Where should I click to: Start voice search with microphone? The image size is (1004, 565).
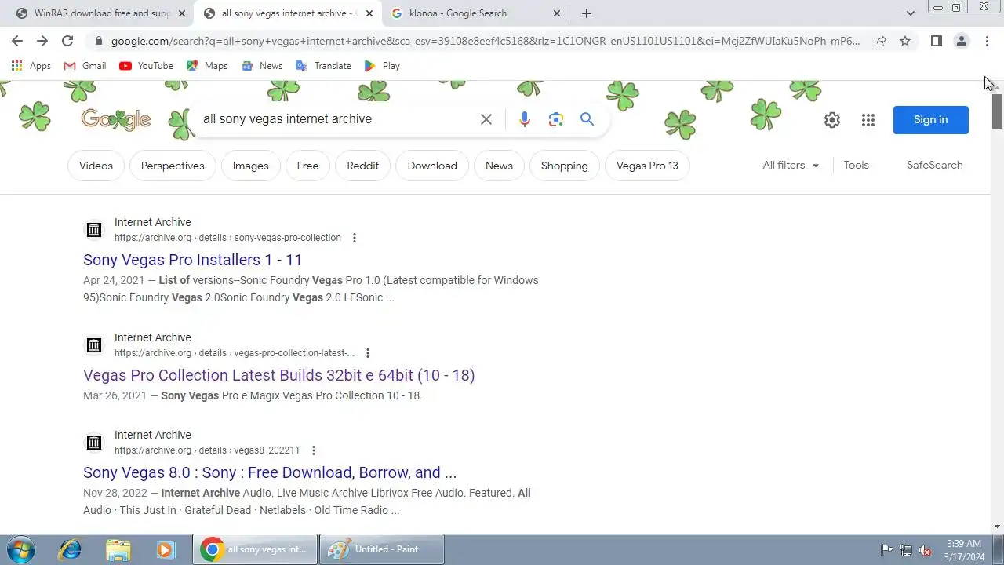point(525,119)
